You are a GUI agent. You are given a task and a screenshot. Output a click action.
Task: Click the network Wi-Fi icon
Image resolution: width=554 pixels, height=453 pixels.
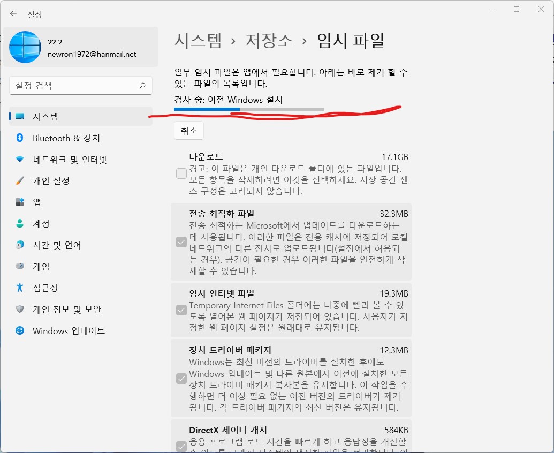point(20,160)
